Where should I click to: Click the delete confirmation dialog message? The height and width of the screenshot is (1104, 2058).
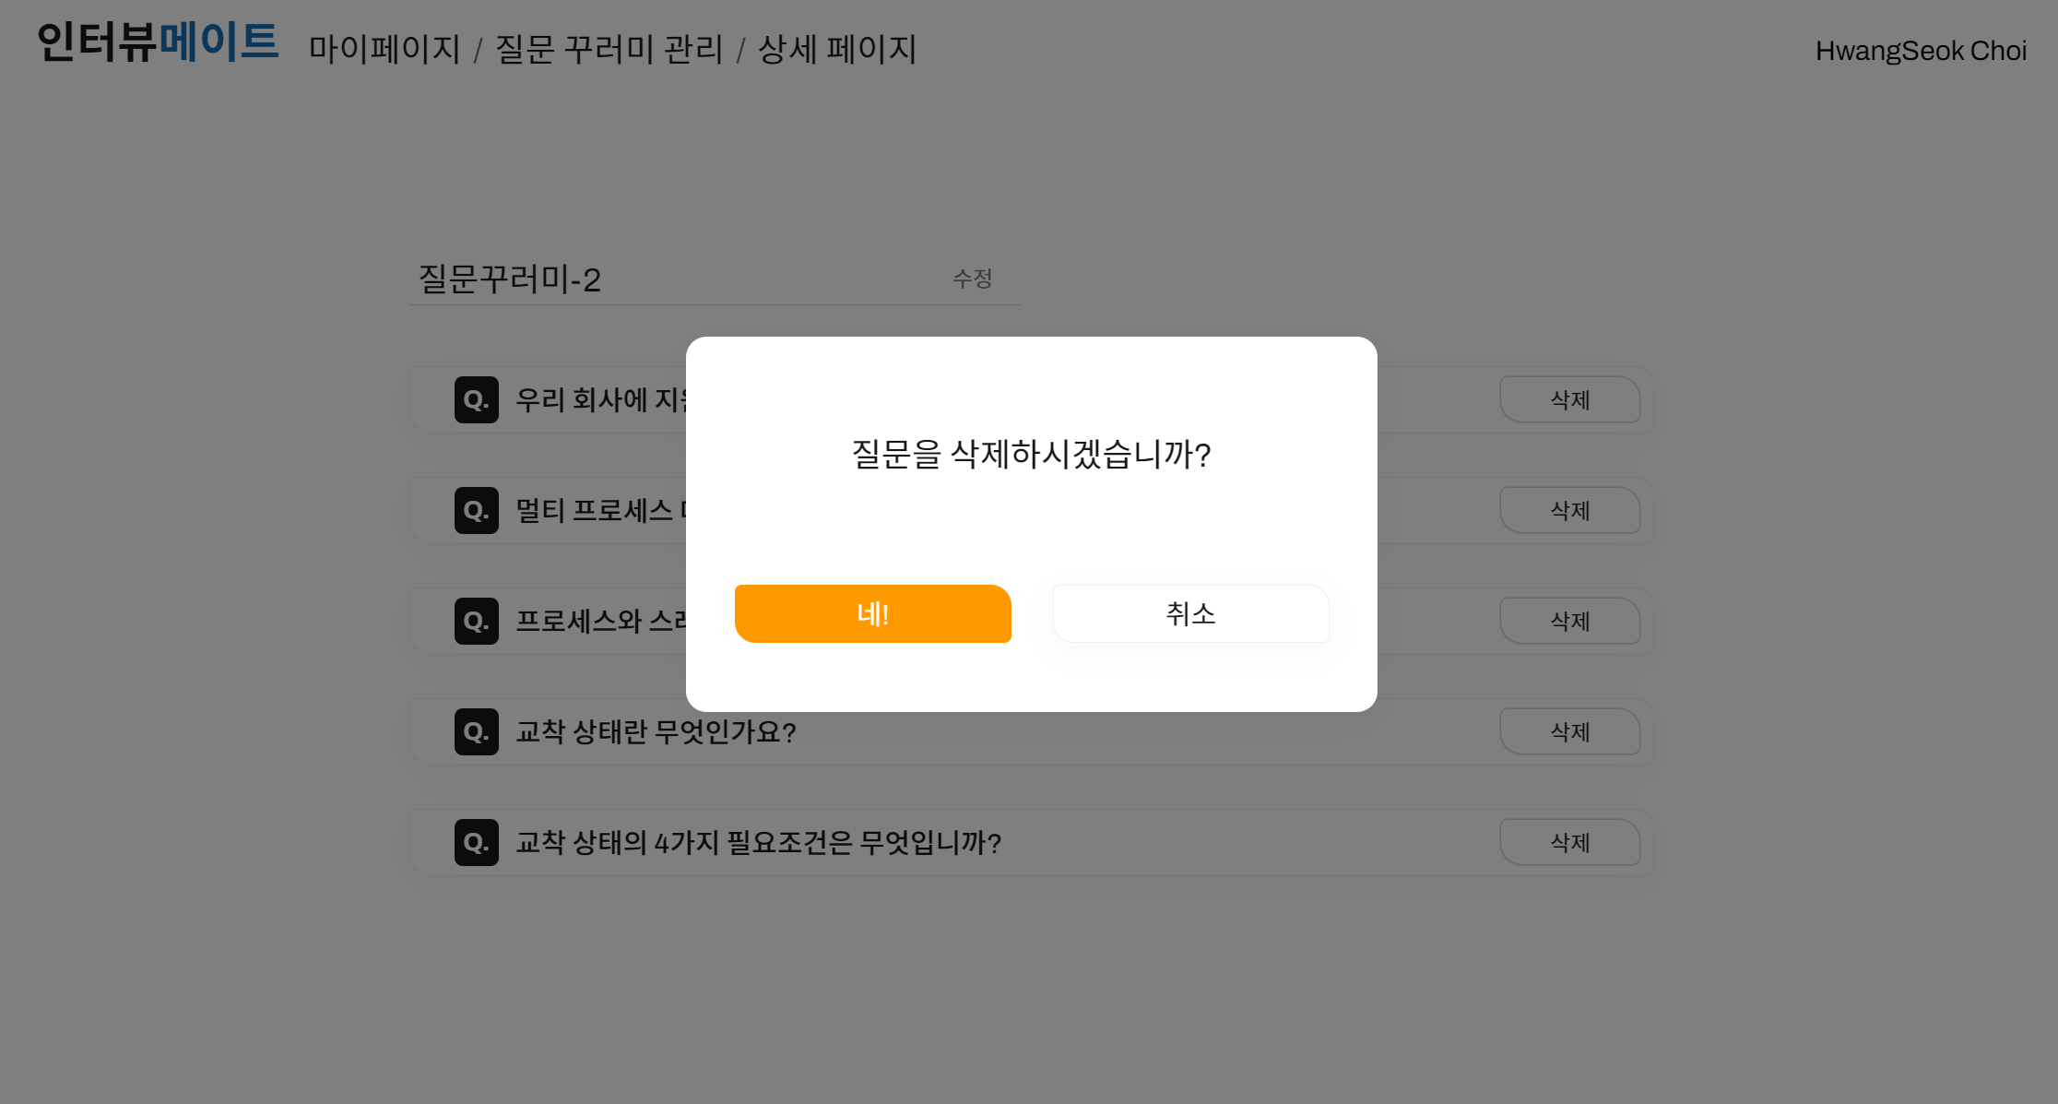pyautogui.click(x=1030, y=455)
